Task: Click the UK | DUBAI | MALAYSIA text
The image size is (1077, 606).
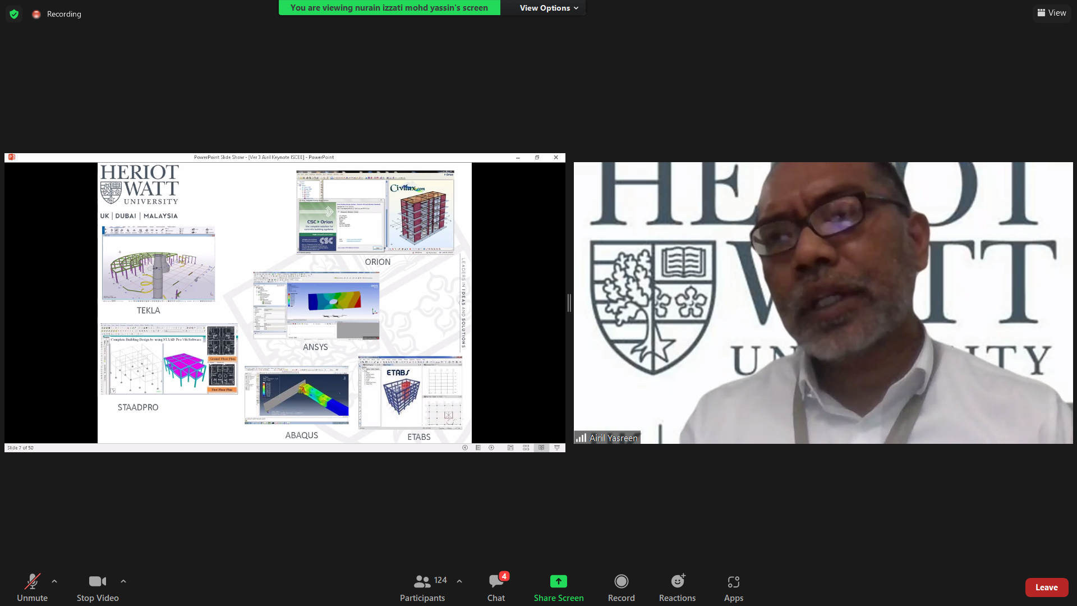Action: tap(139, 216)
